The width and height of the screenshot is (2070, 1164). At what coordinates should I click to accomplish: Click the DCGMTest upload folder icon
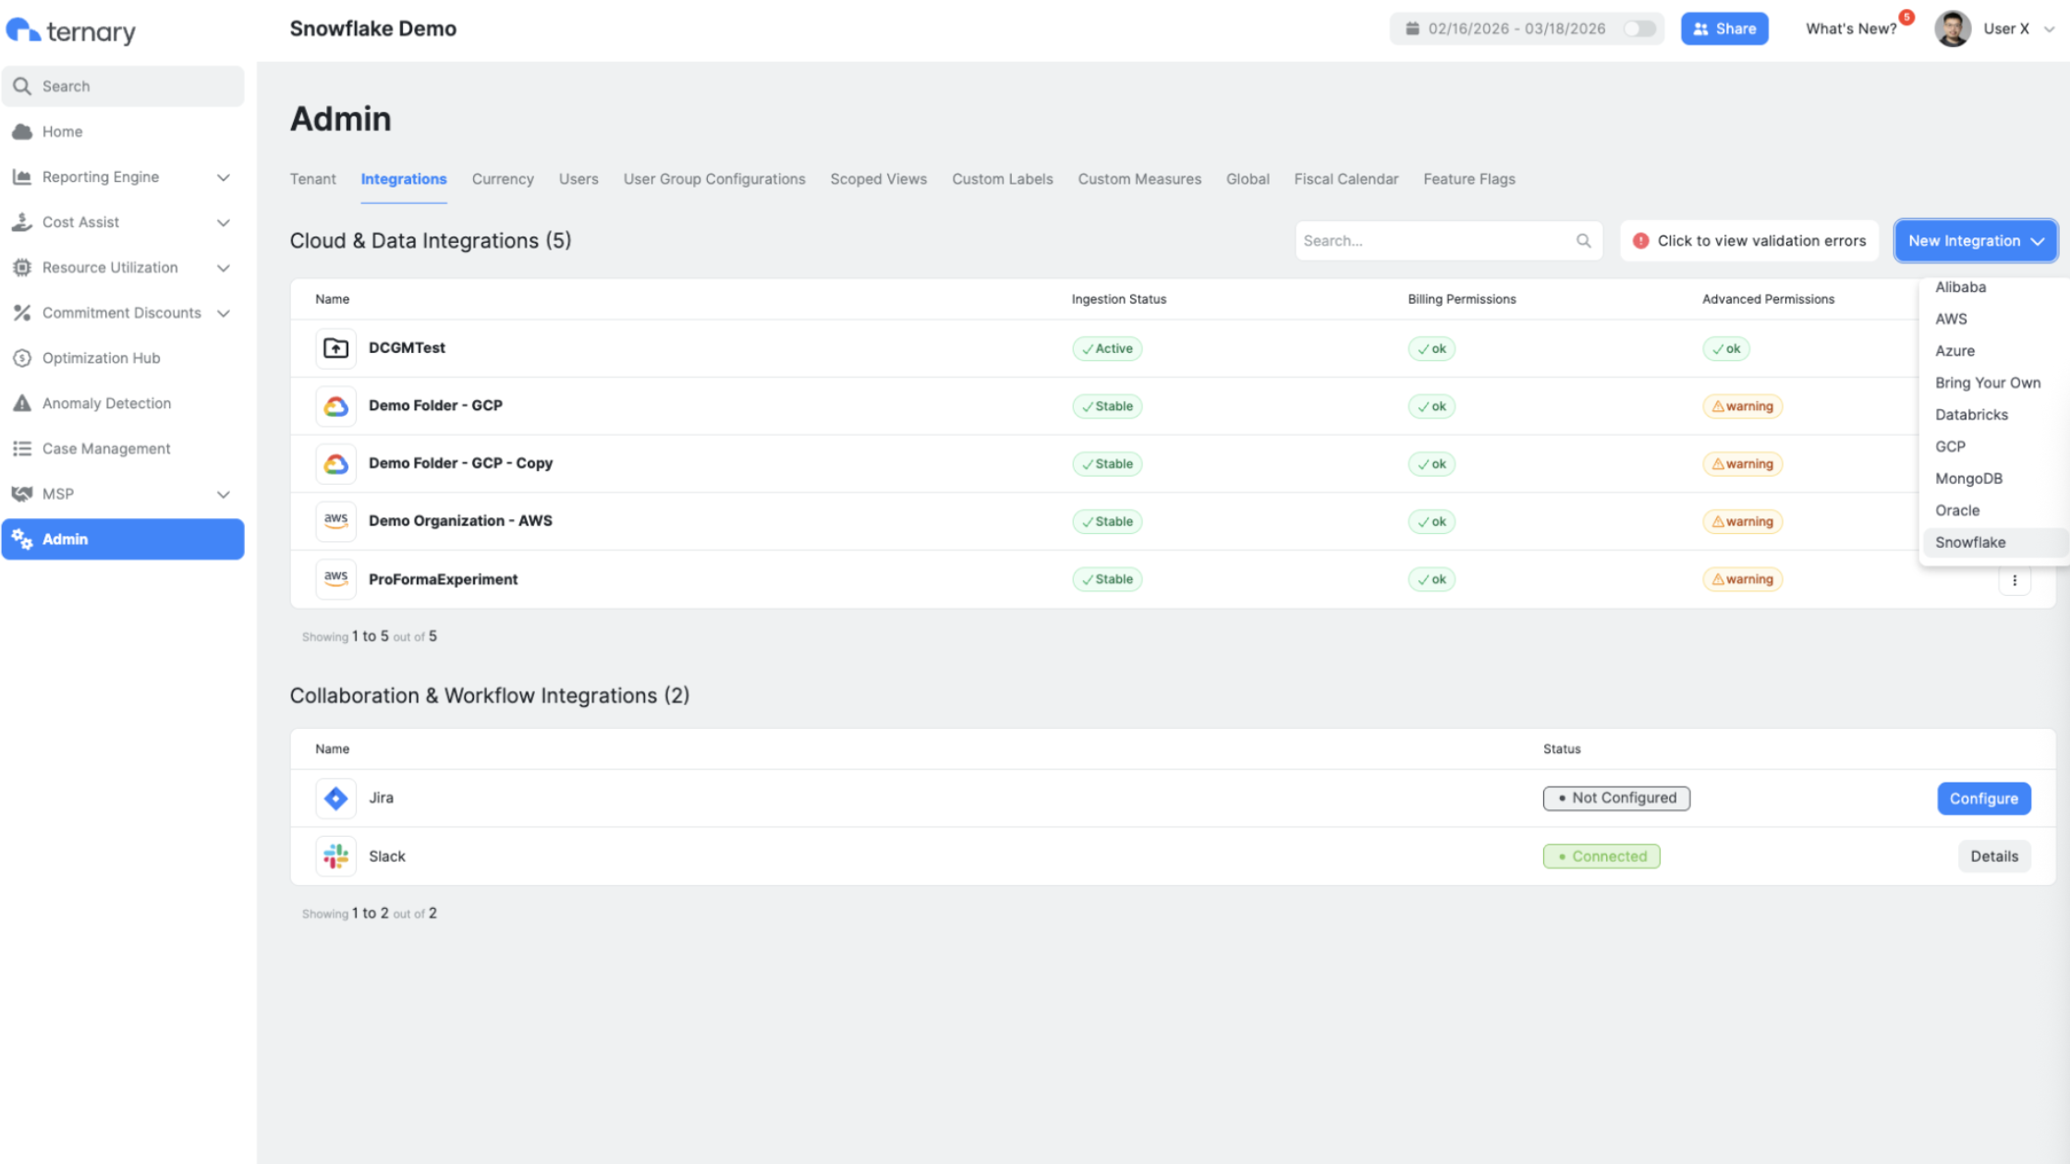[x=335, y=348]
